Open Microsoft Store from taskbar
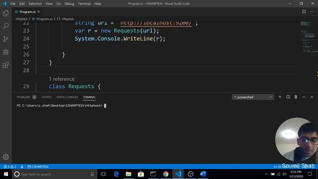 [x=141, y=174]
